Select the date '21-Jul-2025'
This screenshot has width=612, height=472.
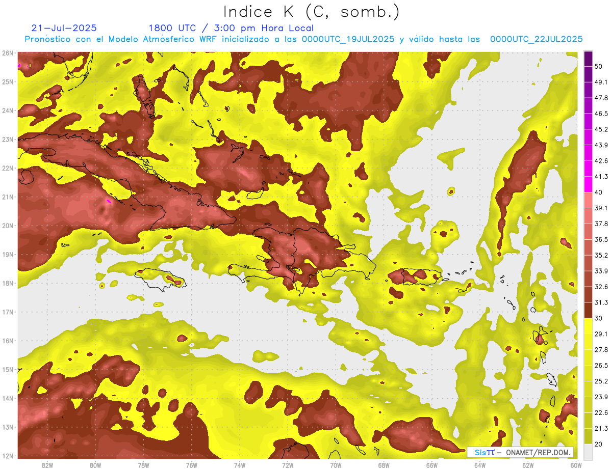coord(64,28)
